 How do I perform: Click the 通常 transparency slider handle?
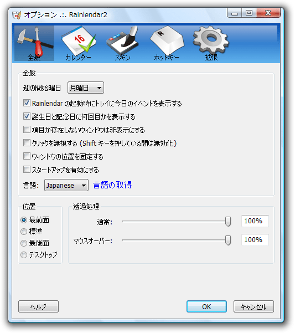coord(228,222)
